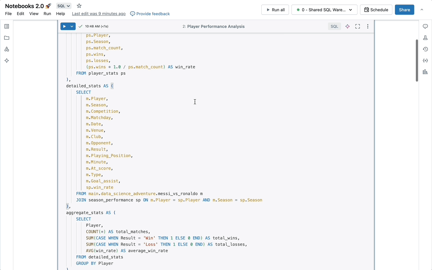Open the workspace folder browser
Screen dimensions: 432x270
[7, 38]
